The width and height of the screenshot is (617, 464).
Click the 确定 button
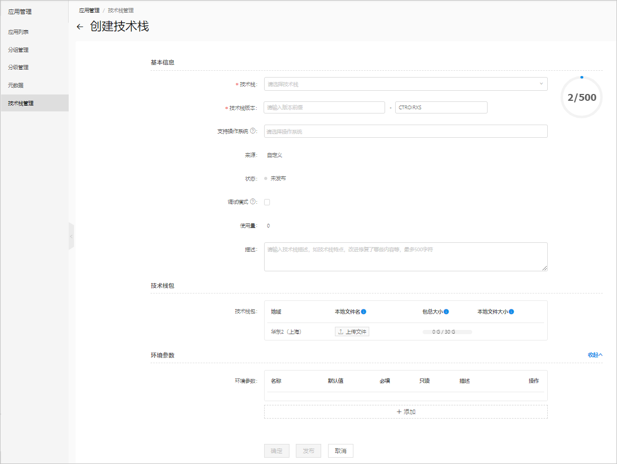click(x=277, y=451)
